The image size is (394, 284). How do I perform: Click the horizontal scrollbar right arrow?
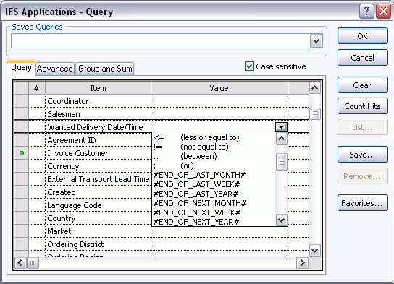click(302, 263)
